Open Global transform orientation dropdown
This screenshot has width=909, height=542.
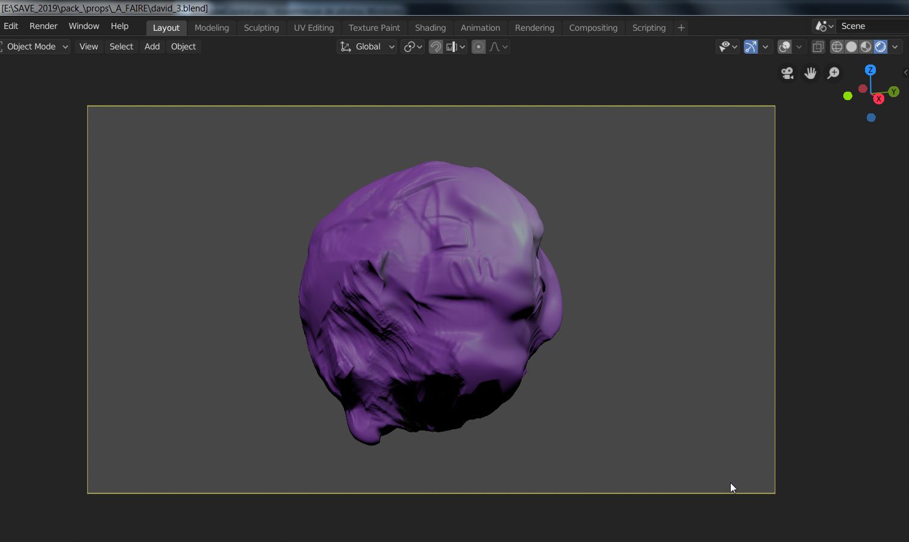[x=367, y=47]
